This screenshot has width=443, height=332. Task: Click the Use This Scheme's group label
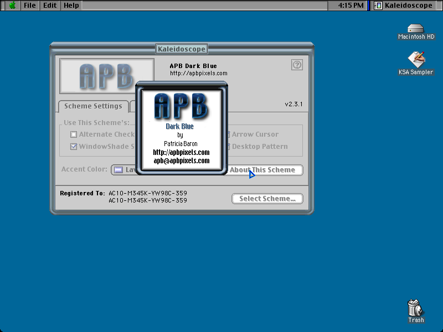tap(96, 123)
